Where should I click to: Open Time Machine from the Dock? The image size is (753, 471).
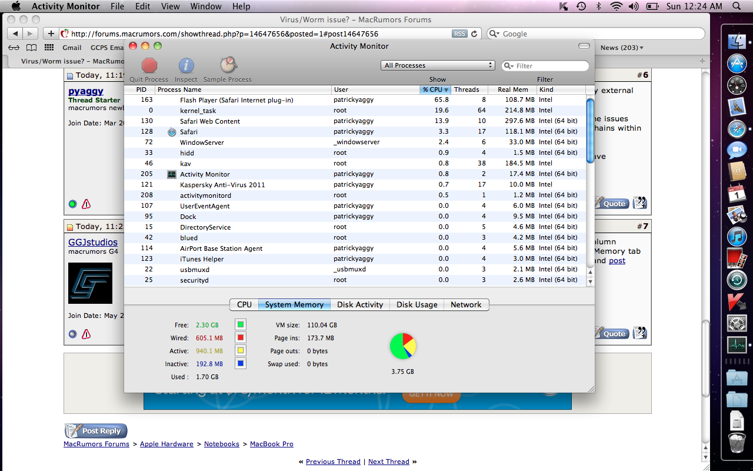[x=737, y=280]
